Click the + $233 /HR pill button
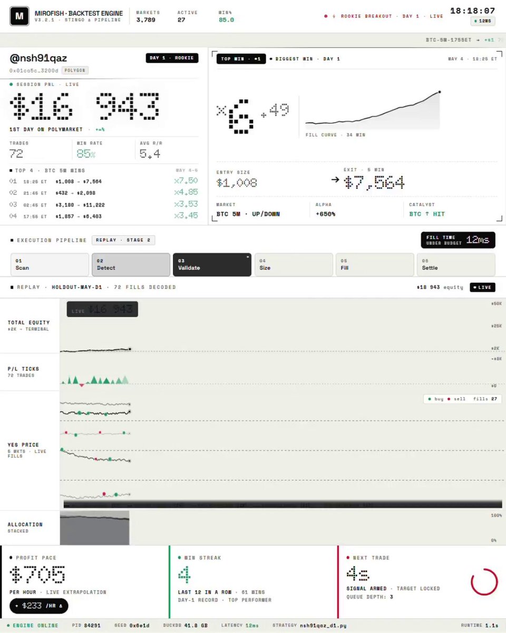This screenshot has width=506, height=633. 38,606
